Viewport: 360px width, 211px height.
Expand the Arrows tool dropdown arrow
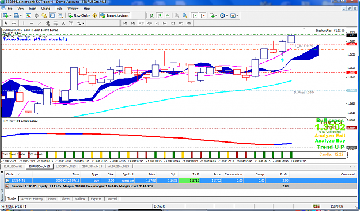(x=84, y=23)
